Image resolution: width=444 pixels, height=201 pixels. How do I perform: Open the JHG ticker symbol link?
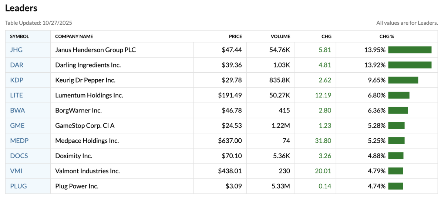pos(16,50)
